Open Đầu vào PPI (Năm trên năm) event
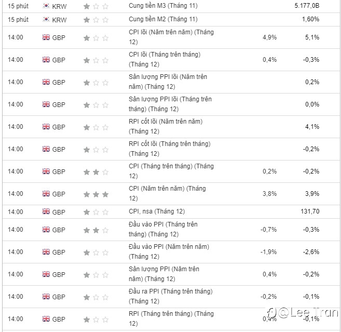 [x=169, y=251]
